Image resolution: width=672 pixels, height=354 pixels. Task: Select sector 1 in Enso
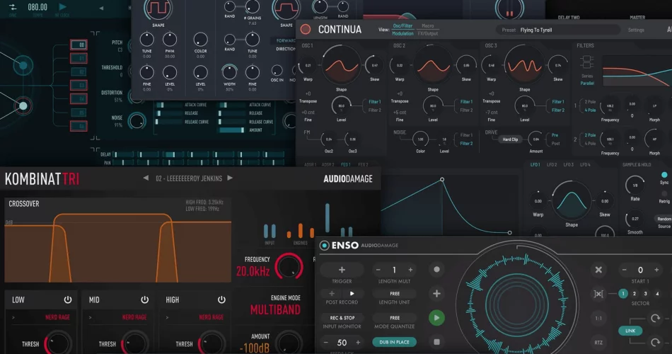pos(622,294)
